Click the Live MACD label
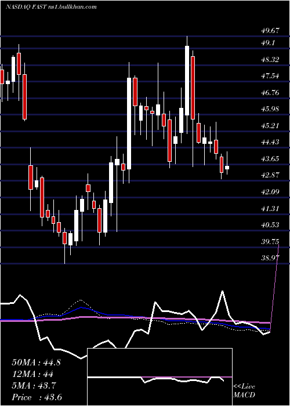This screenshot has height=406, width=290. click(244, 390)
